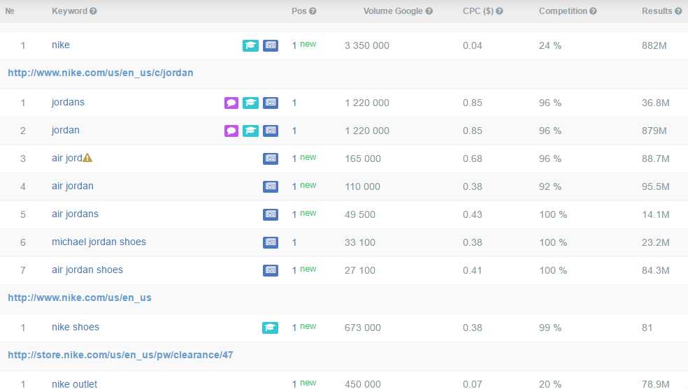Open store.nike.com clearance/47 URL link
Image resolution: width=688 pixels, height=389 pixels.
coord(121,355)
